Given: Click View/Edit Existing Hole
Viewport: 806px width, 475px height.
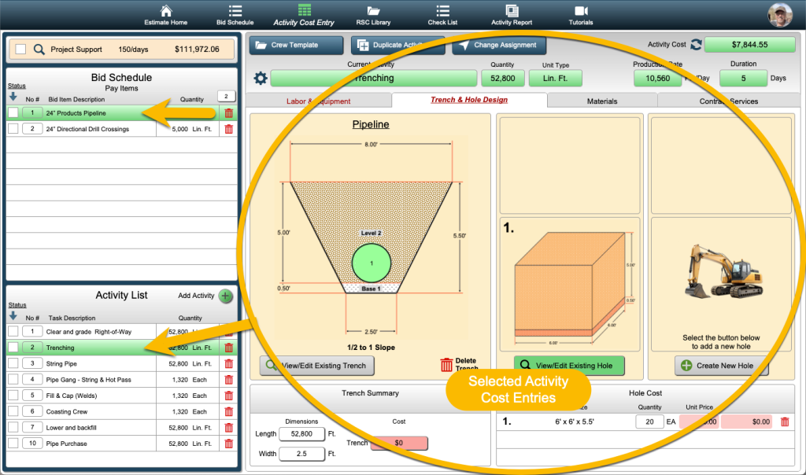Looking at the screenshot, I should 569,366.
